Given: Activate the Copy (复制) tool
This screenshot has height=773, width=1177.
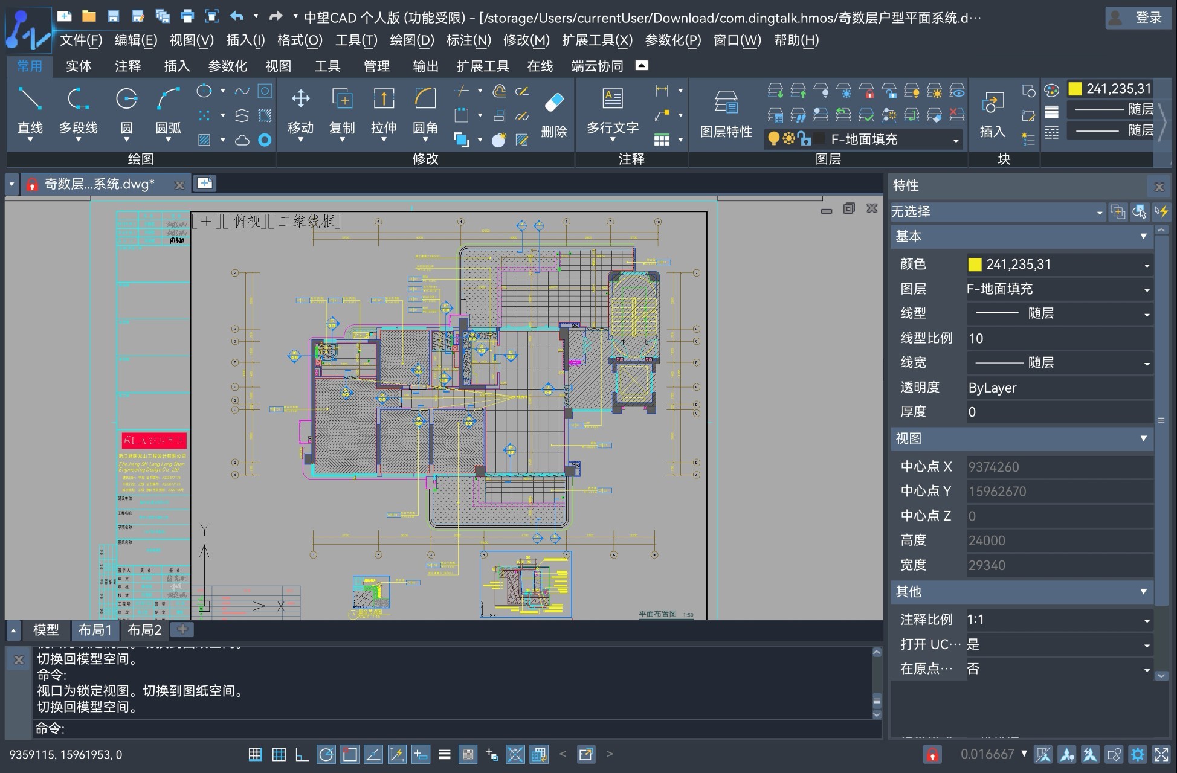Looking at the screenshot, I should [x=342, y=112].
